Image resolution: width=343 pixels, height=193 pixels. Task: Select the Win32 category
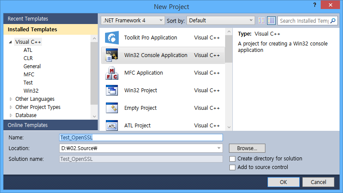[x=31, y=91]
